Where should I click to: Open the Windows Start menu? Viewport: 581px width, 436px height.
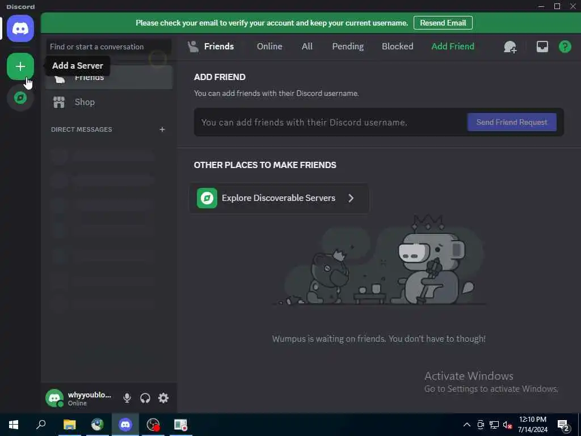[14, 425]
